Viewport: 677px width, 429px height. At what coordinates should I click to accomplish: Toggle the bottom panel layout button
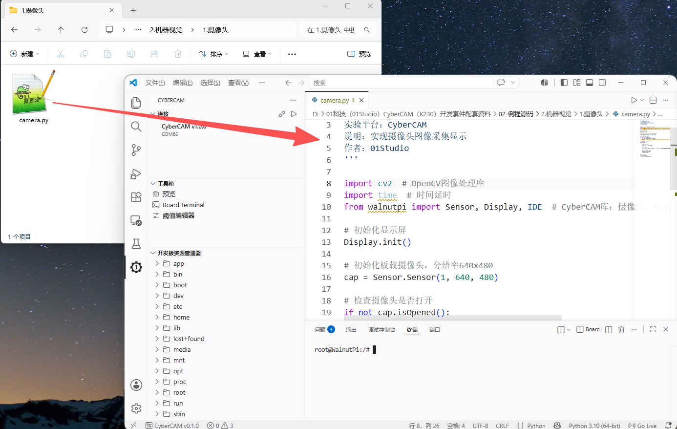(590, 83)
